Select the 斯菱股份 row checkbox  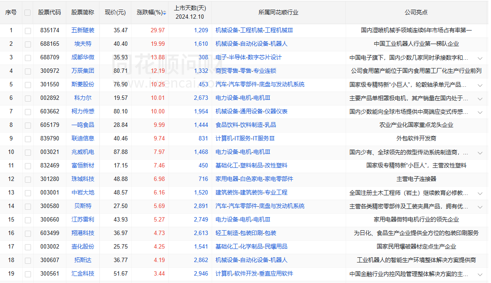click(28, 85)
